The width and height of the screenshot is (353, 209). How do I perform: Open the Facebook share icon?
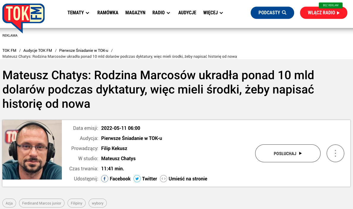105,179
